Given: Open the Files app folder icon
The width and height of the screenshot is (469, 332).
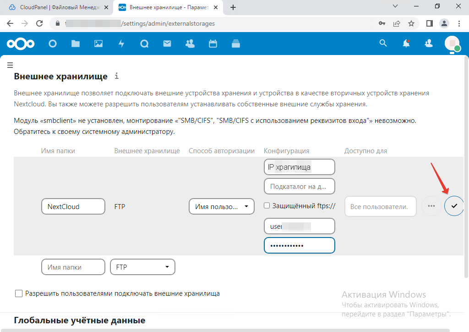Looking at the screenshot, I should tap(76, 44).
